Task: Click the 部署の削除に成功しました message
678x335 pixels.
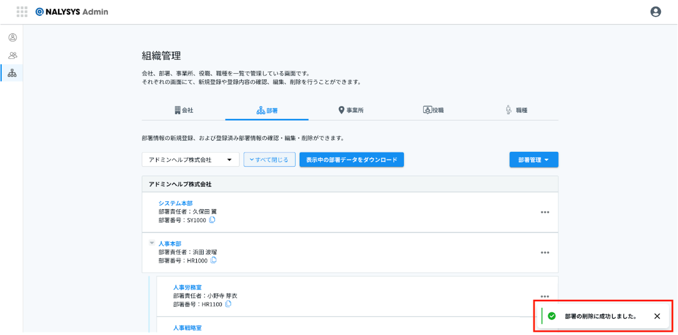Action: (x=601, y=316)
